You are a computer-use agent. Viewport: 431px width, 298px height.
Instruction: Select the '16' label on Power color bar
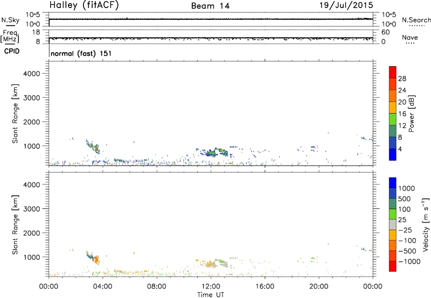tap(402, 114)
